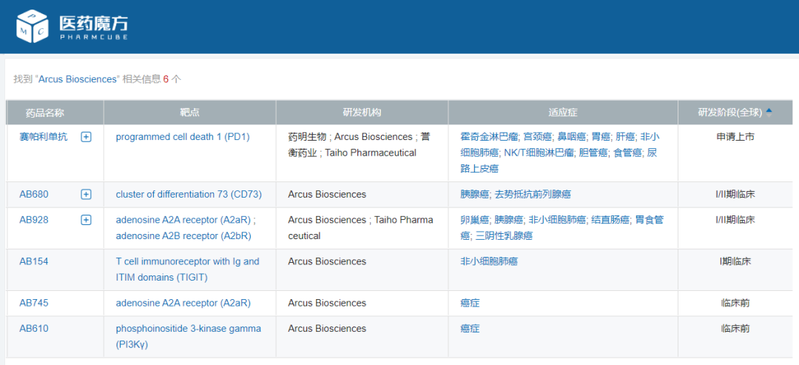Click 三阴性乳腺癌 indication link

coord(504,236)
